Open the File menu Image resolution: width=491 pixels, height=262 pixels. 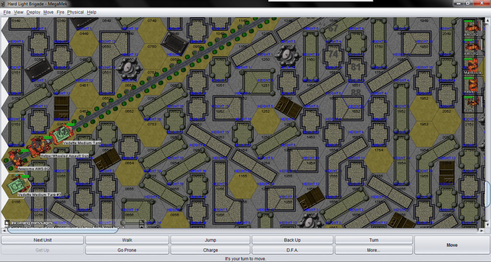tap(7, 12)
